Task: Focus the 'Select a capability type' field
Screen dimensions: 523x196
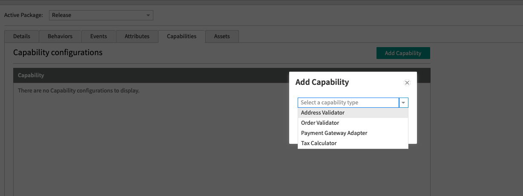Action: tap(348, 103)
